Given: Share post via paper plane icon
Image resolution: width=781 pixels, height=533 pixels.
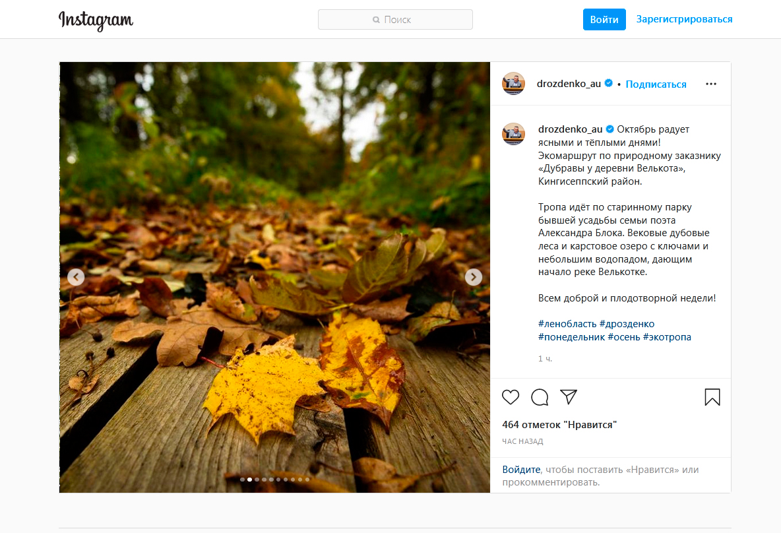Looking at the screenshot, I should (569, 396).
